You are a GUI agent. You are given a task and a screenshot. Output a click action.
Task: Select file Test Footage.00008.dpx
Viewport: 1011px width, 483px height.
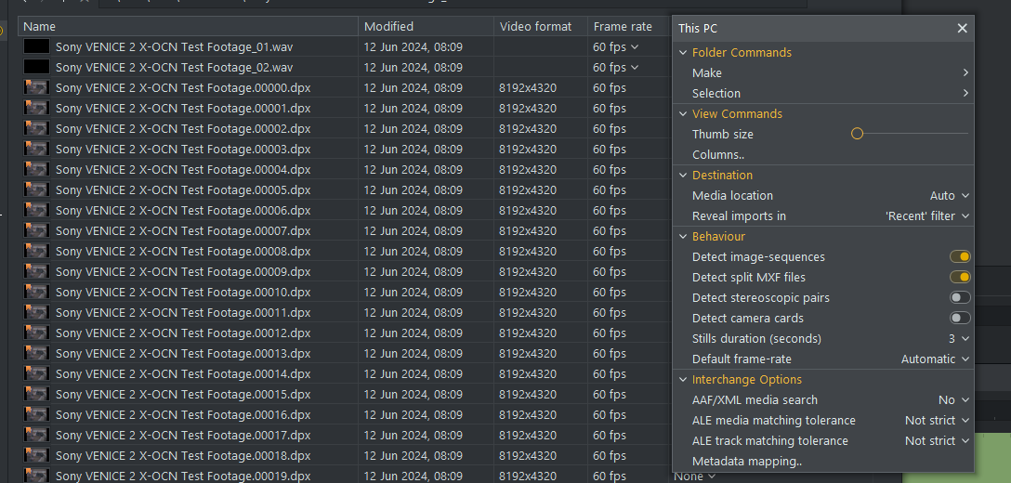(x=183, y=252)
